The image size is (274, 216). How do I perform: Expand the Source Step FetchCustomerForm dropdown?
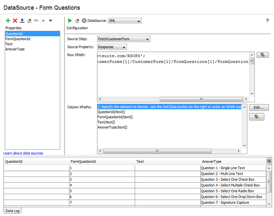click(x=123, y=39)
